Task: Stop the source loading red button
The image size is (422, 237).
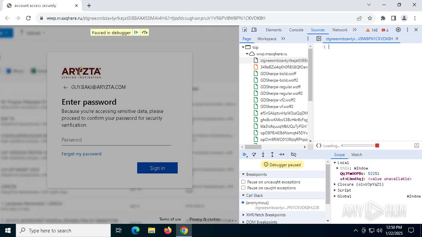Action: [x=377, y=145]
